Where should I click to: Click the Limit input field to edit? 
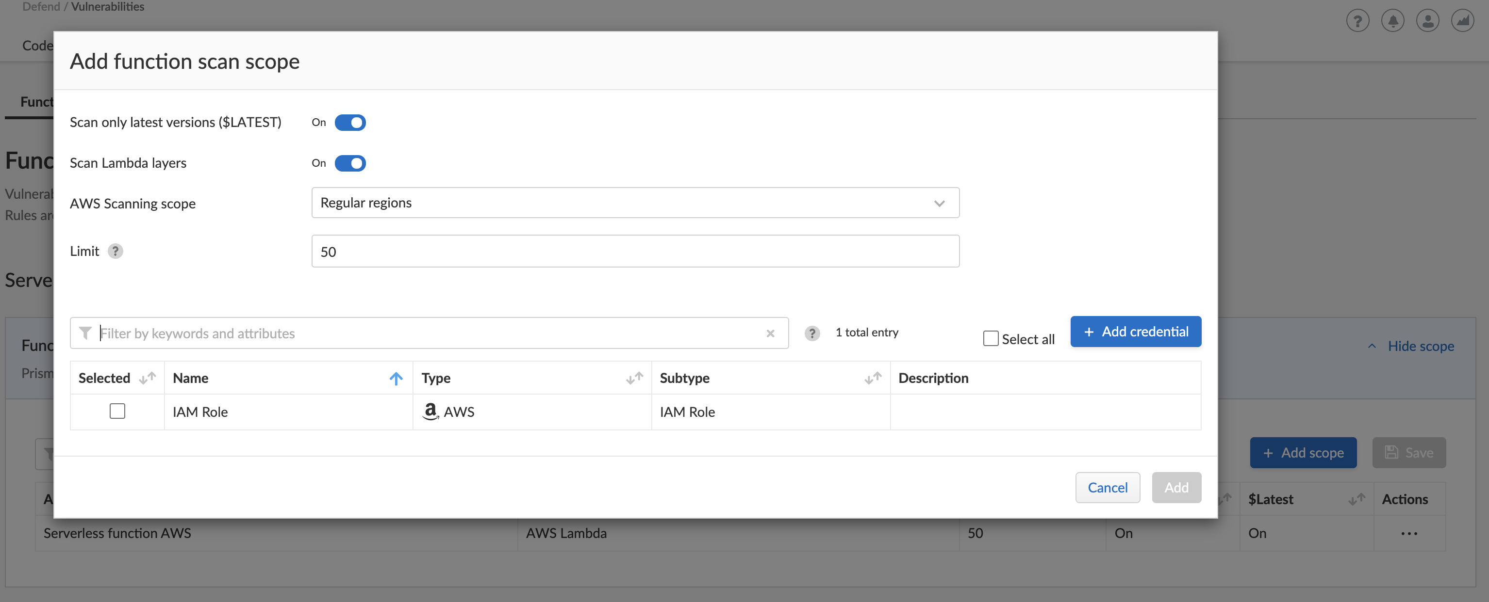(x=634, y=251)
